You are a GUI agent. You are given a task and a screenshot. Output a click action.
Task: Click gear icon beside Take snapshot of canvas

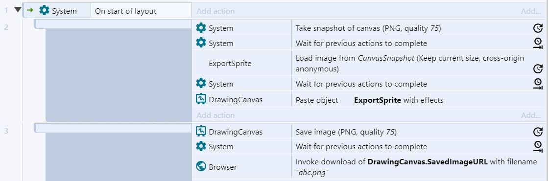[x=201, y=28]
